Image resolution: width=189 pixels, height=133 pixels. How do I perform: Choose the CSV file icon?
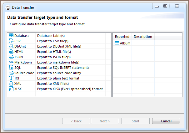11,41
